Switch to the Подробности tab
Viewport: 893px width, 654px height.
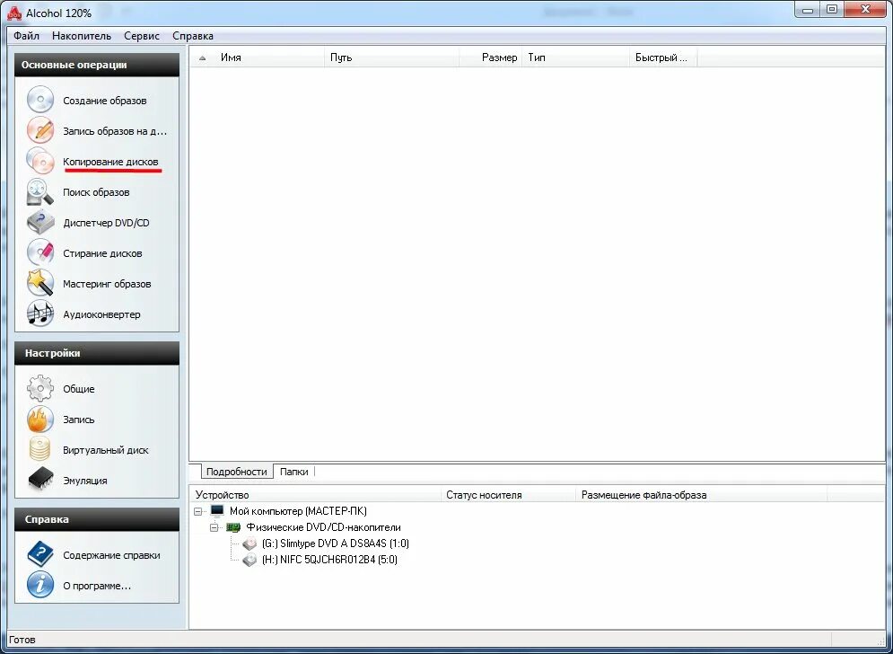coord(236,472)
